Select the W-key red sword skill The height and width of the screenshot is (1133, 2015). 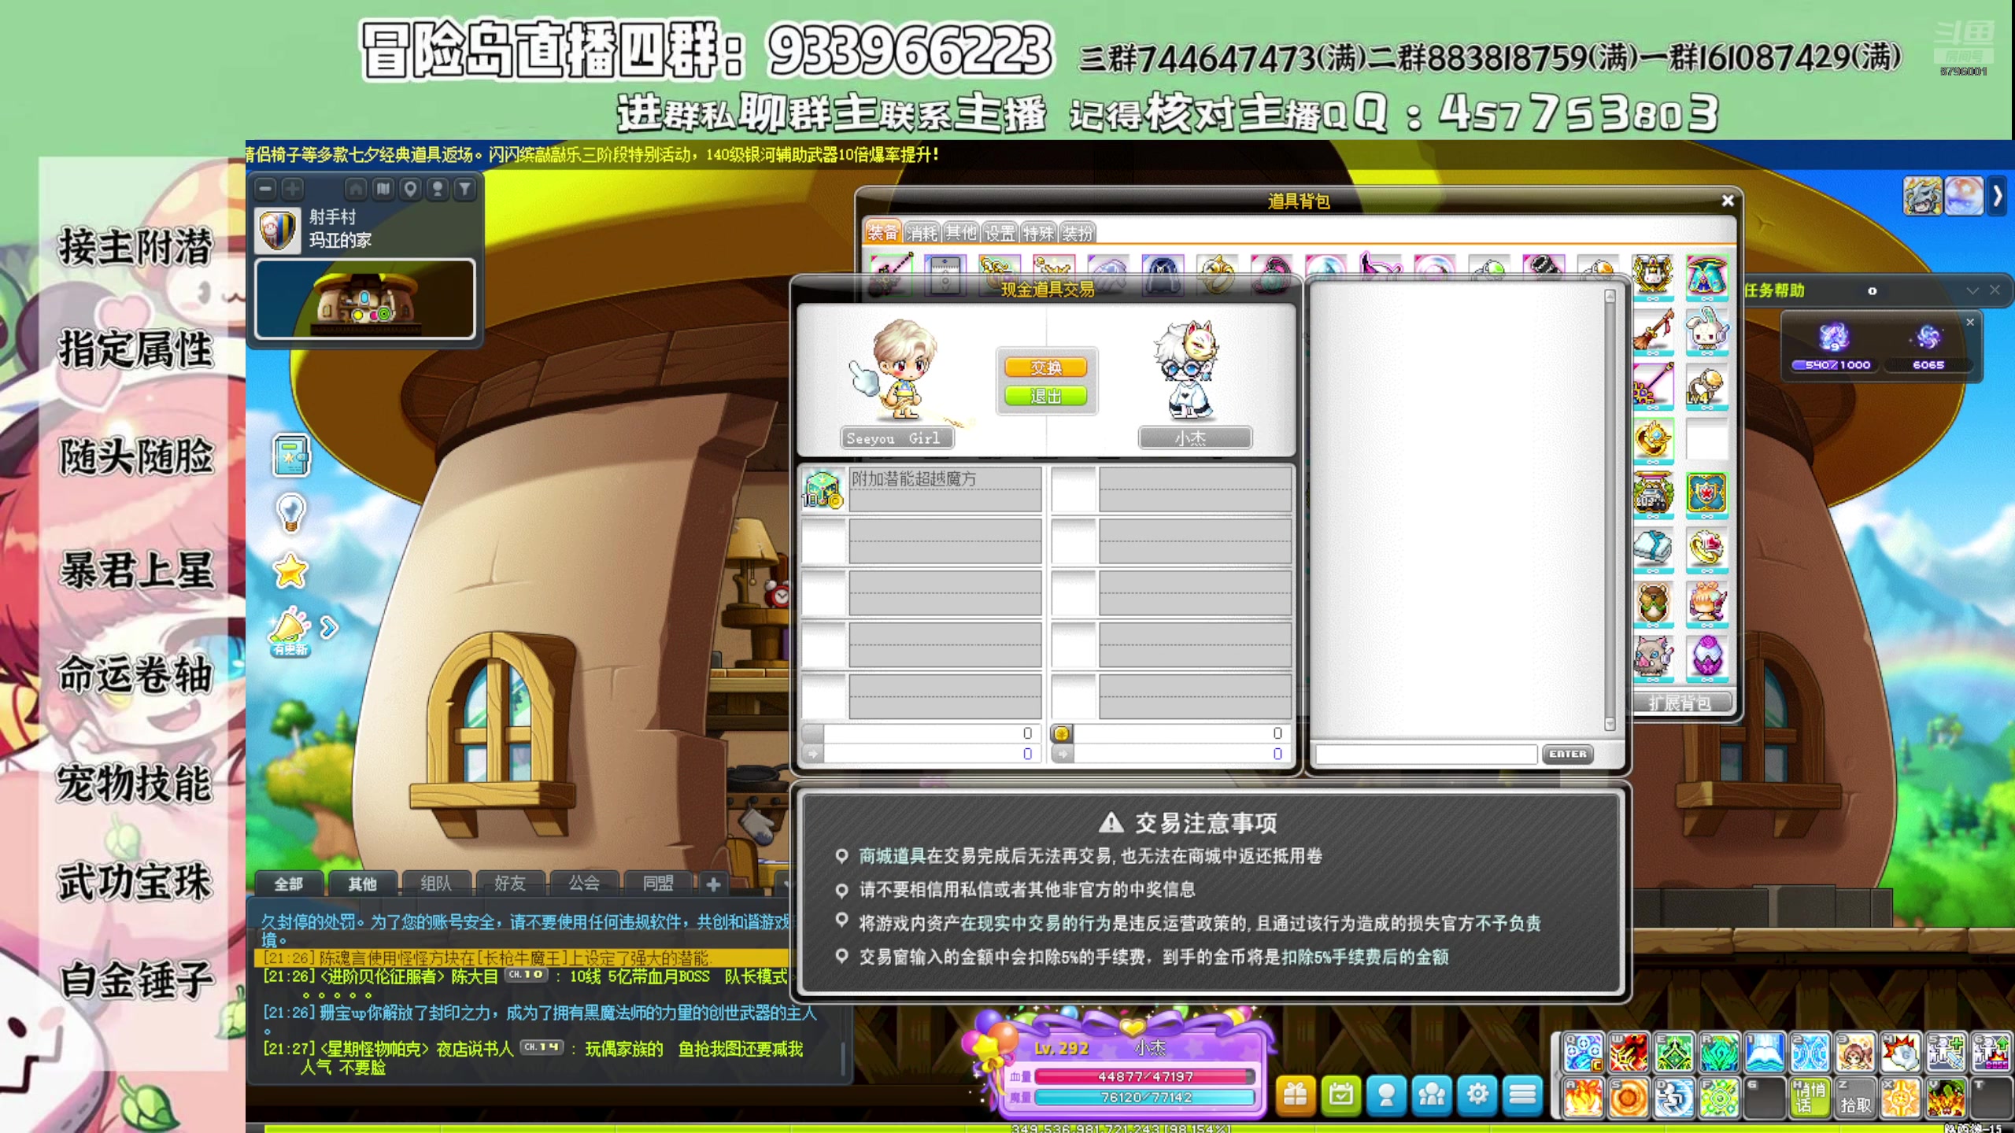tap(1629, 1054)
